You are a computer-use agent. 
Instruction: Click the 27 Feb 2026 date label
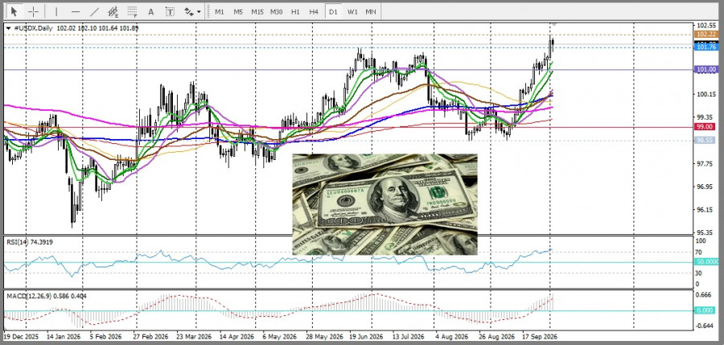pos(150,337)
